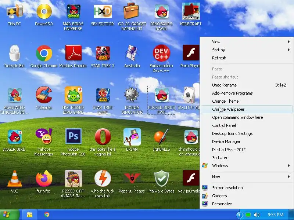Select the furryfox Firefox icon
The width and height of the screenshot is (294, 220).
(x=44, y=179)
